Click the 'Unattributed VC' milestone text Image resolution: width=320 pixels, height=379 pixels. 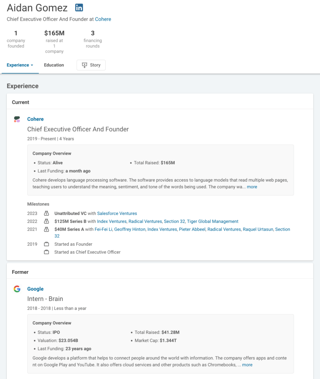click(70, 214)
